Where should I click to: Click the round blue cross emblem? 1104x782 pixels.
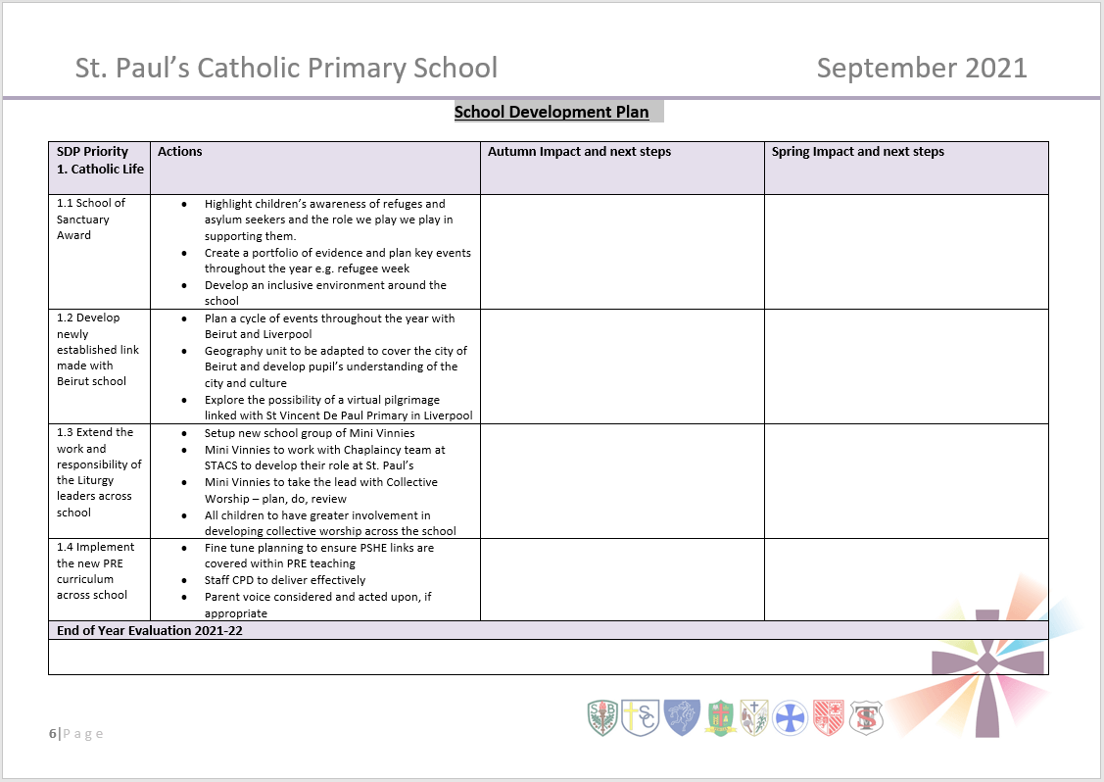click(790, 718)
